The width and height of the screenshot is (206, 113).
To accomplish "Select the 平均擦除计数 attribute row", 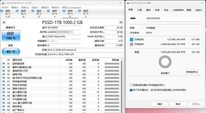I will [x=61, y=99].
